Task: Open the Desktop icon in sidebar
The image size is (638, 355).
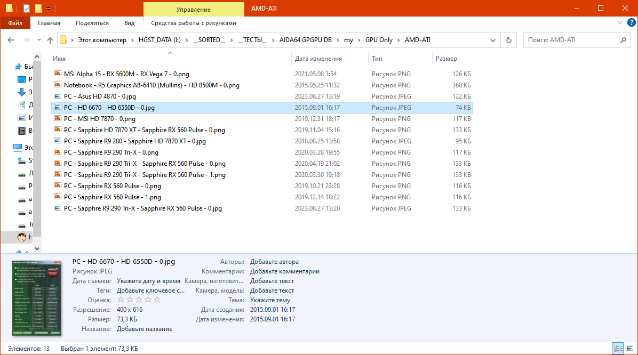Action: point(22,79)
